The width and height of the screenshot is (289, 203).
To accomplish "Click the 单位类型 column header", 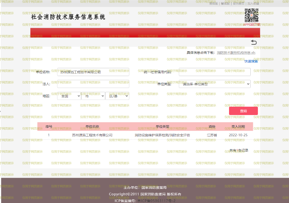I will [x=162, y=127].
